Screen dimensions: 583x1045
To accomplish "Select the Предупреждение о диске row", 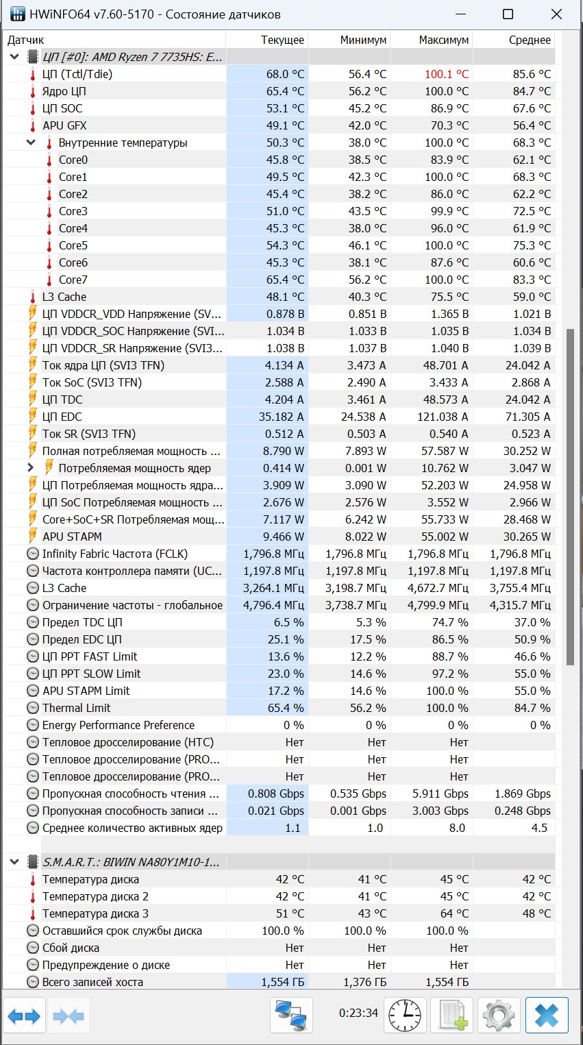I will tap(279, 965).
